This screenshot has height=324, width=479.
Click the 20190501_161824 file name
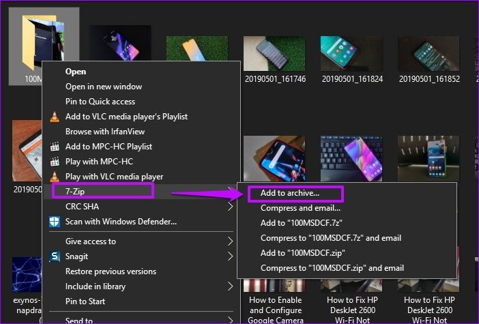coord(352,79)
